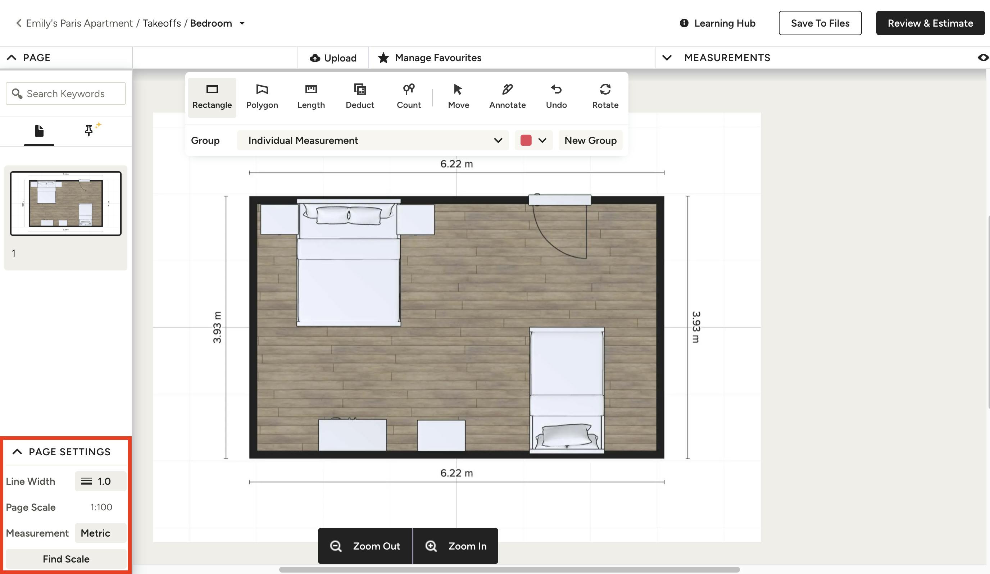Expand the MEASUREMENTS panel chevron

click(667, 58)
